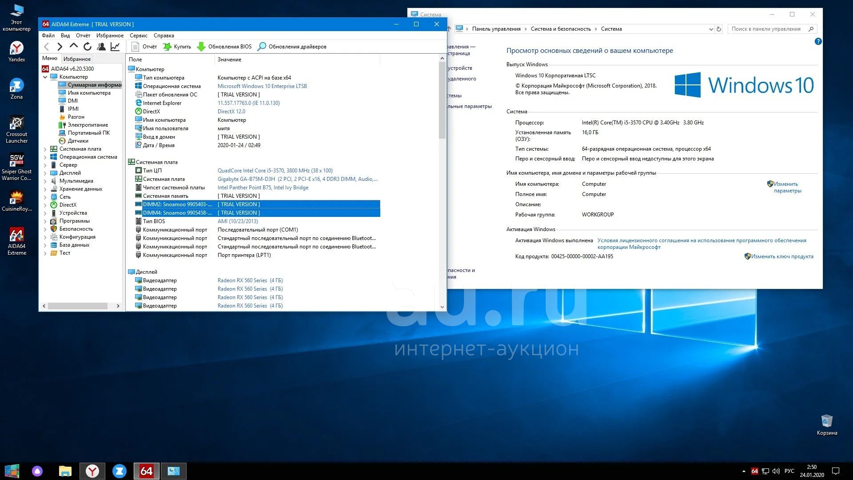Open the Zona desktop shortcut
The image size is (853, 480).
click(x=16, y=89)
